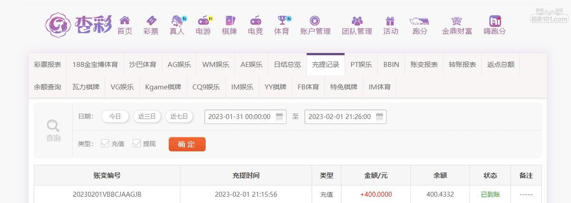Screen dimensions: 571x203
Task: Click the 近七日 date button
Action: coord(179,116)
